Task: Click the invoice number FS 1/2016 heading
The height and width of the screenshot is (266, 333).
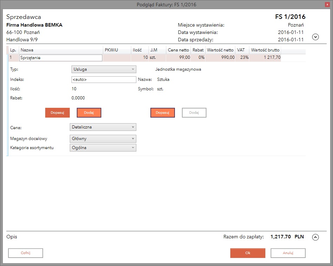Action: (290, 17)
